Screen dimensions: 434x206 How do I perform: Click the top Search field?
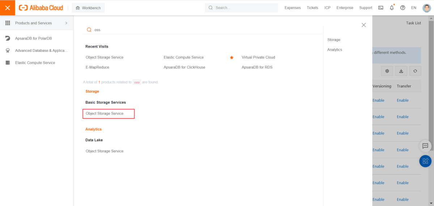(x=241, y=8)
